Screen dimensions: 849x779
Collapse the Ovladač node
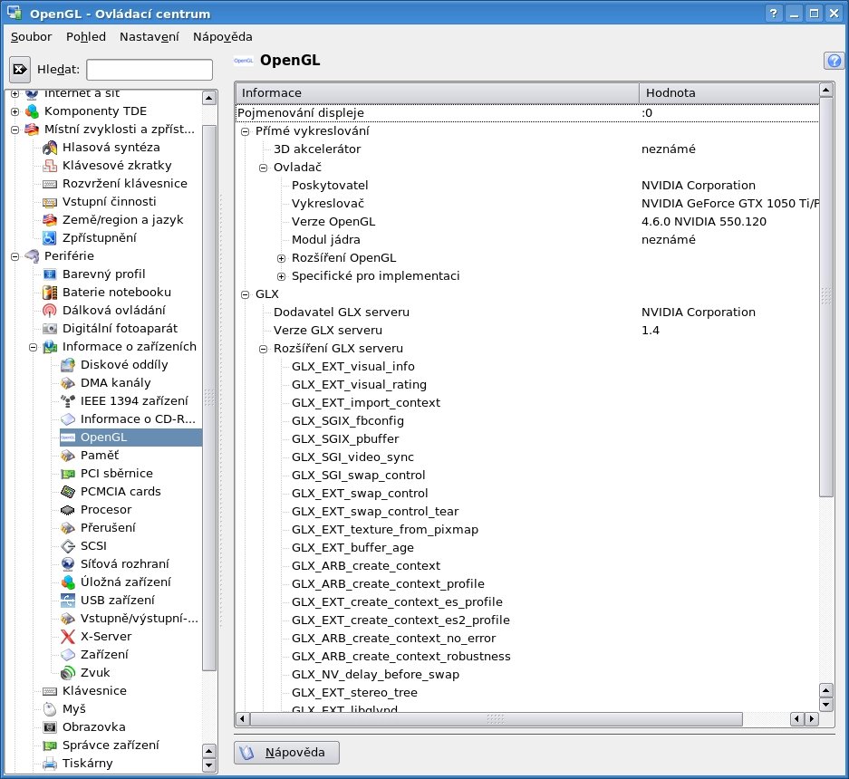263,168
